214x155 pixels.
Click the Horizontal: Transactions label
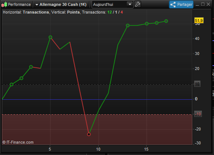26,12
